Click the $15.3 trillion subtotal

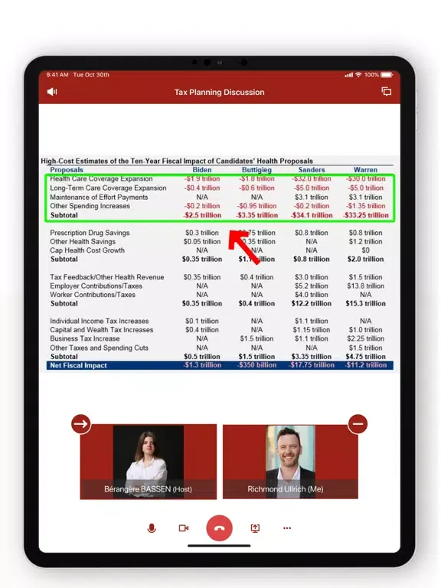point(366,303)
